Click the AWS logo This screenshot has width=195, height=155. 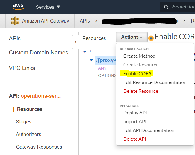point(18,7)
